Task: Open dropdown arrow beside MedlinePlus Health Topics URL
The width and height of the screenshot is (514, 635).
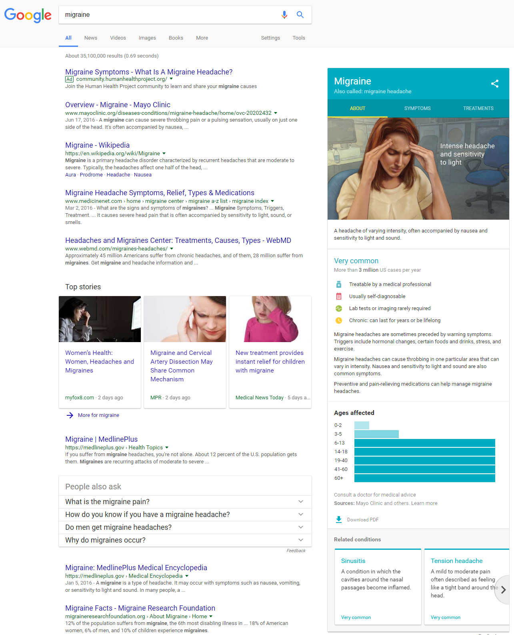Action: coord(167,448)
